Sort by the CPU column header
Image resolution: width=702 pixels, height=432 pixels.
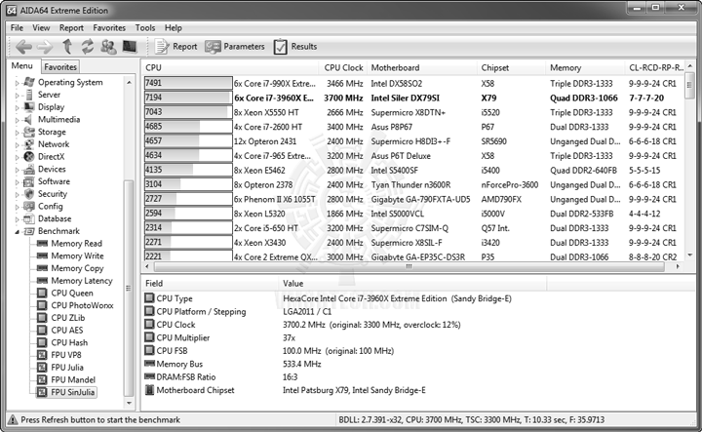[230, 67]
